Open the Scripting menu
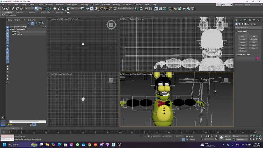Viewport: 263px width, 148px height. click(116, 4)
